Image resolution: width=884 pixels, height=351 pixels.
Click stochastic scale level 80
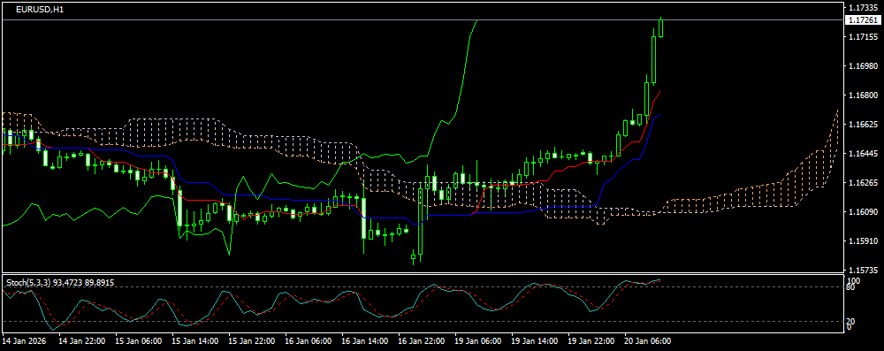tap(851, 287)
